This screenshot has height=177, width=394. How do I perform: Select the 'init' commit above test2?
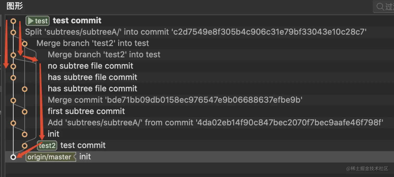[x=200, y=134]
